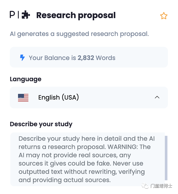Click the Words text in balance banner

pos(106,58)
